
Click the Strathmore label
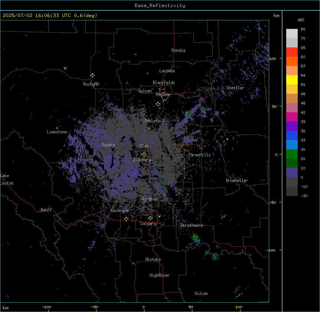[192, 225]
